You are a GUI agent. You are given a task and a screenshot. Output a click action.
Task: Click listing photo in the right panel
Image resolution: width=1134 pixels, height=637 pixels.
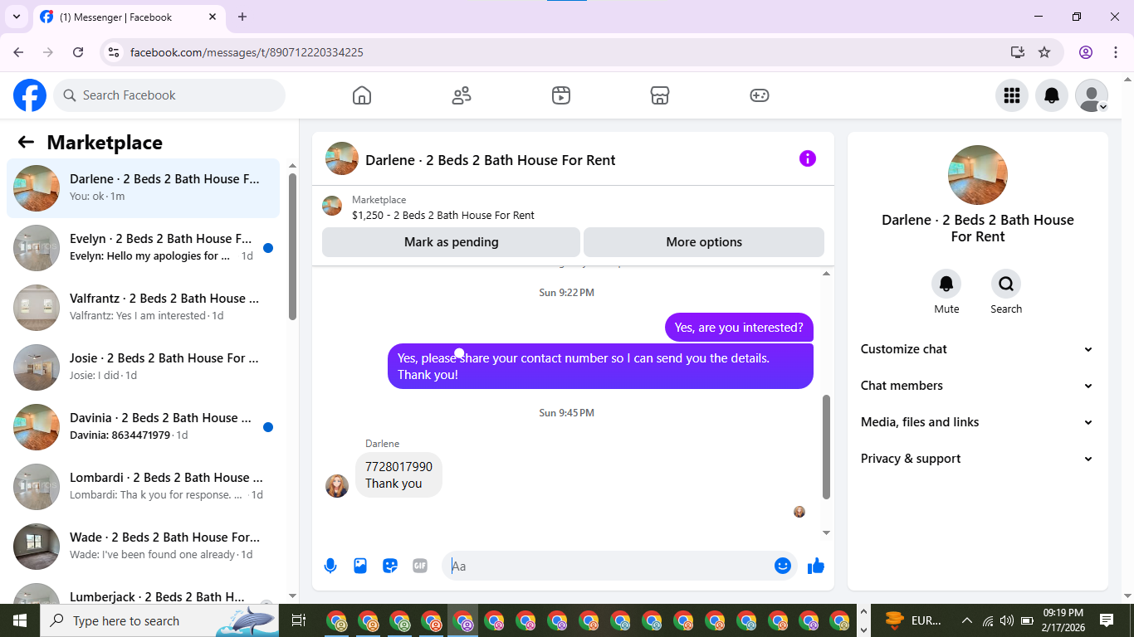[x=978, y=175]
